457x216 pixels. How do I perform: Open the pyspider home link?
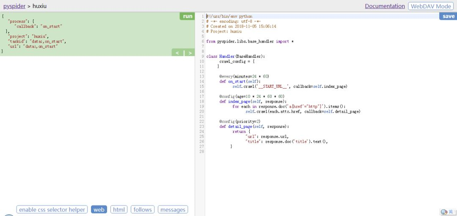tap(14, 6)
